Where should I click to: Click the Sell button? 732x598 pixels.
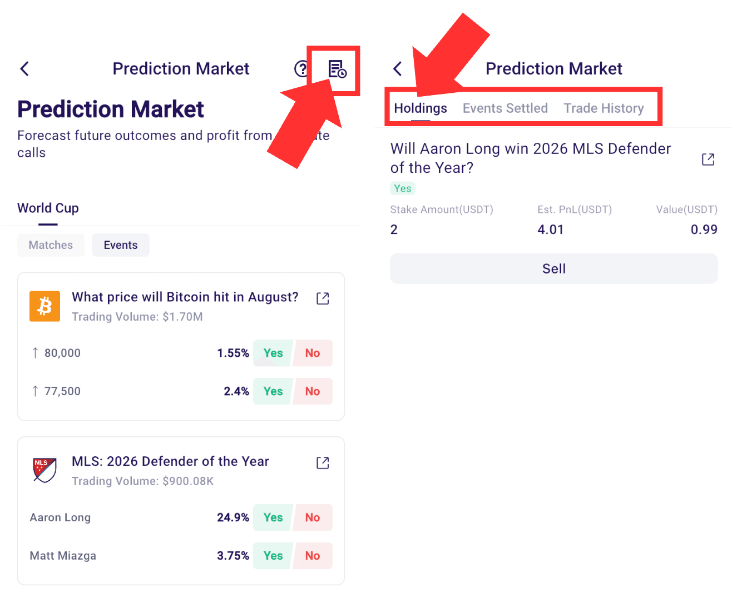[x=554, y=268]
